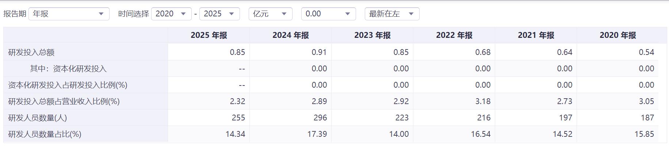Select the 研发人员数量(人) row label

[x=38, y=118]
